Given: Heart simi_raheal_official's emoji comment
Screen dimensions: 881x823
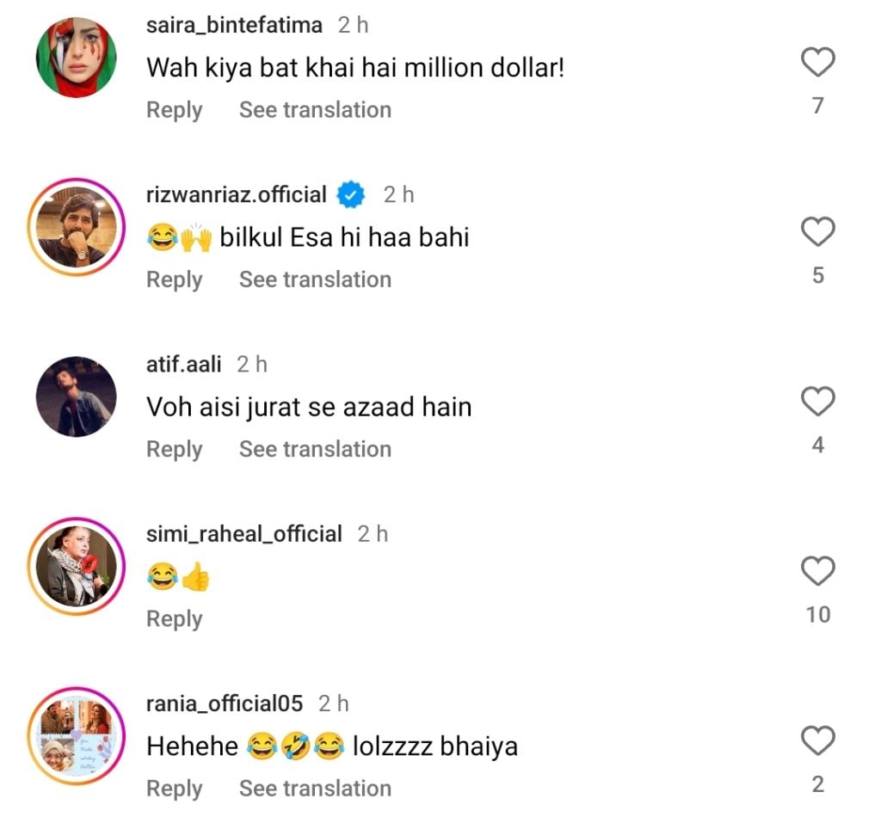Looking at the screenshot, I should 817,571.
